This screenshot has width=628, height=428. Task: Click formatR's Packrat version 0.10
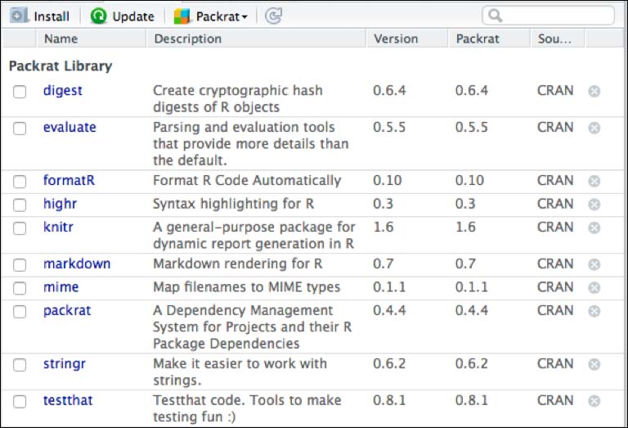[x=470, y=180]
